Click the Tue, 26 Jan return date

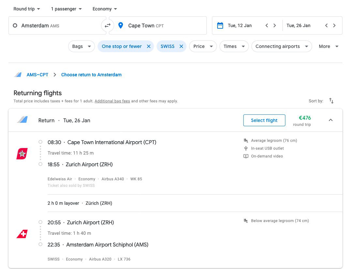point(298,25)
